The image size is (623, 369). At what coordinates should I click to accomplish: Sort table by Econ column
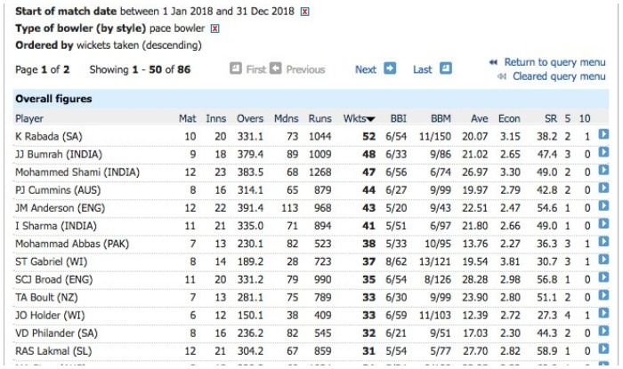click(509, 118)
